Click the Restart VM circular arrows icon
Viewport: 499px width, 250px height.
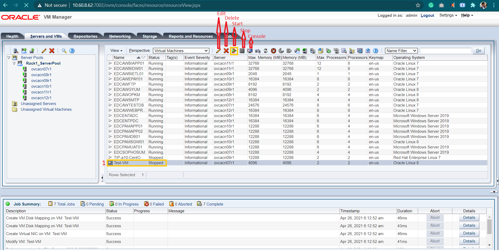pos(266,51)
